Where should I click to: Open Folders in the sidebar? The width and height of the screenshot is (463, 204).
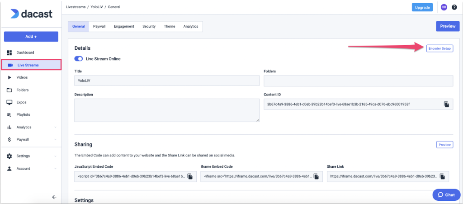pos(23,90)
